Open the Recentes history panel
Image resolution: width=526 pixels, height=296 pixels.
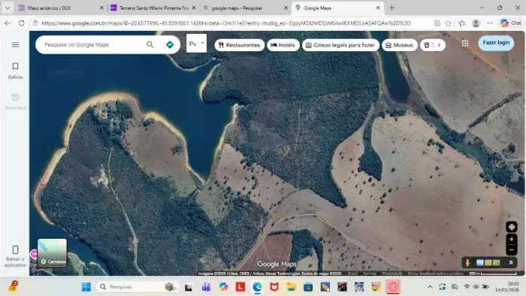(16, 101)
